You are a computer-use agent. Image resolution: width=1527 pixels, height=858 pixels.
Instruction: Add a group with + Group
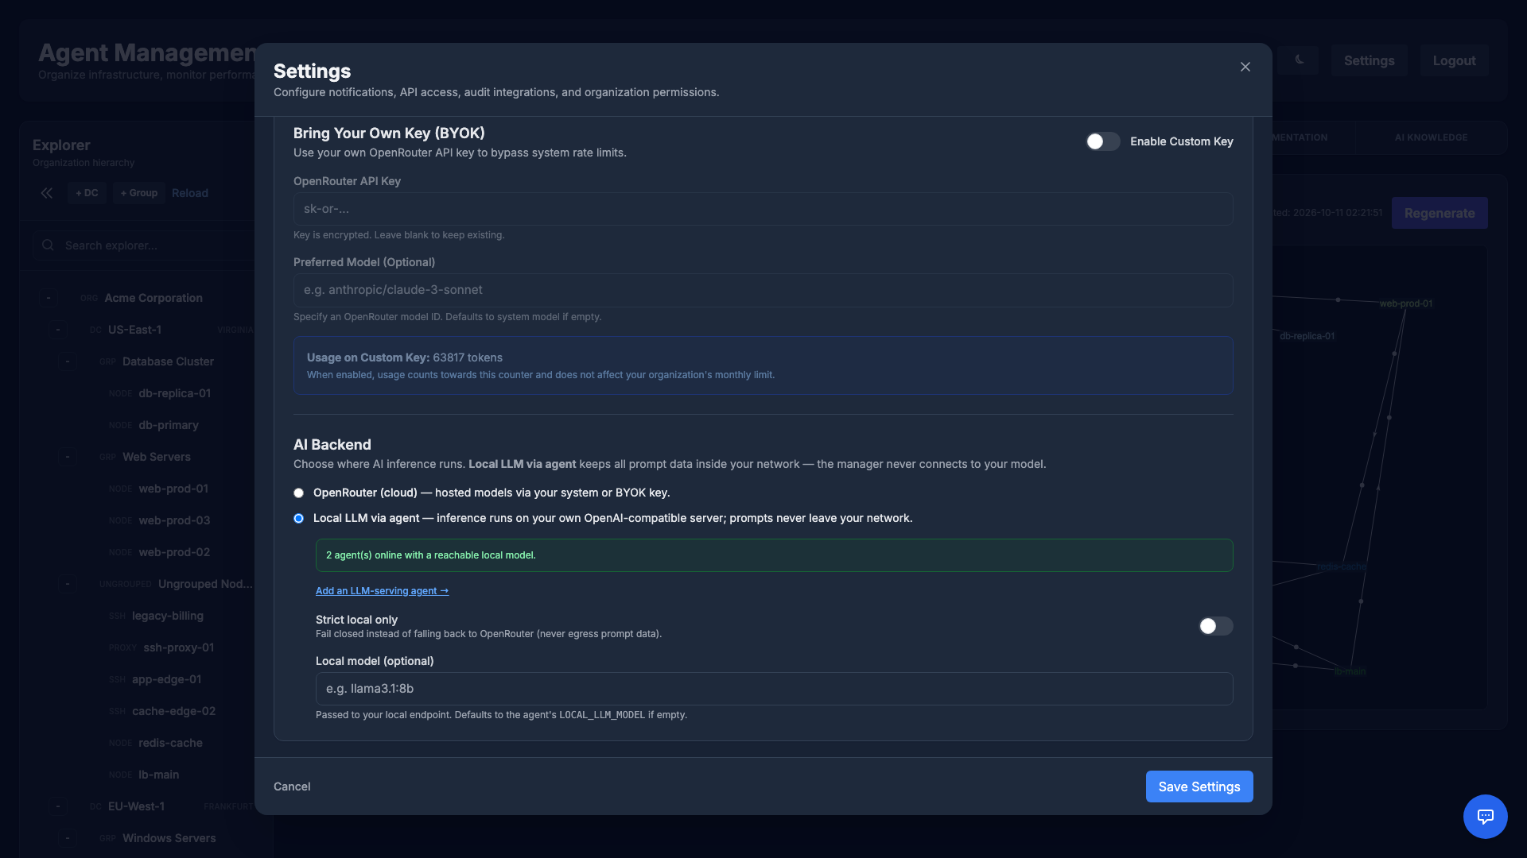click(139, 193)
